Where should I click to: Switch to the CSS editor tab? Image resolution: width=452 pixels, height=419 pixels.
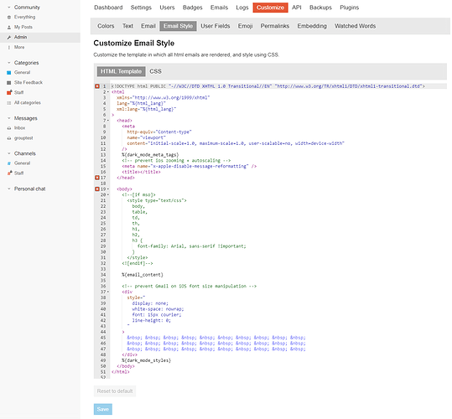tap(155, 71)
